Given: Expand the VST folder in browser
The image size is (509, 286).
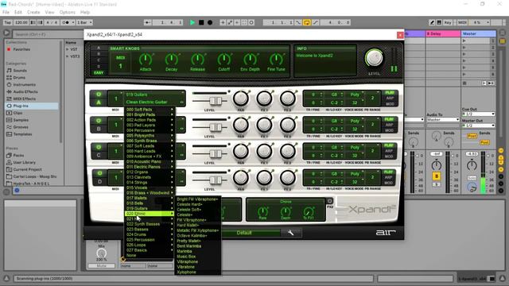Looking at the screenshot, I should tap(68, 49).
